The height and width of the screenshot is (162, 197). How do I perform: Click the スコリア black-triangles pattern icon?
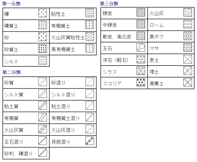click(x=141, y=82)
